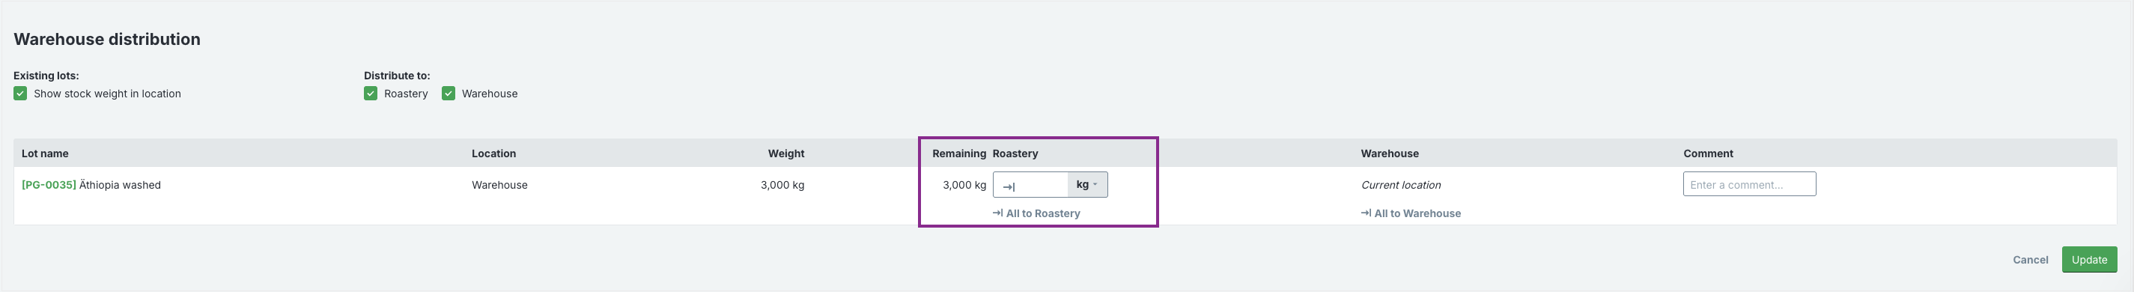Click the arrow icon beside All to Roastery

pyautogui.click(x=997, y=213)
